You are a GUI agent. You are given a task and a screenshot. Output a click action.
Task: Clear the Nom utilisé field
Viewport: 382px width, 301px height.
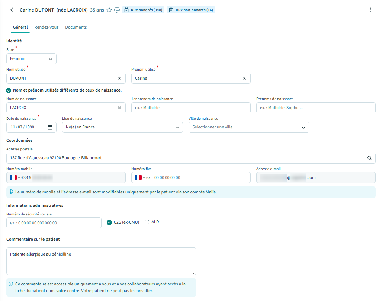tap(119, 78)
